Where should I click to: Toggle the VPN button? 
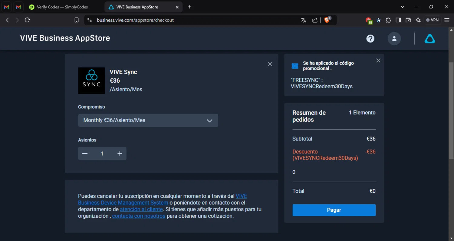coord(432,20)
